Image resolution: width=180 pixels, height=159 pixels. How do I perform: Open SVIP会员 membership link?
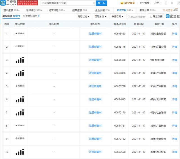pyautogui.click(x=128, y=3)
